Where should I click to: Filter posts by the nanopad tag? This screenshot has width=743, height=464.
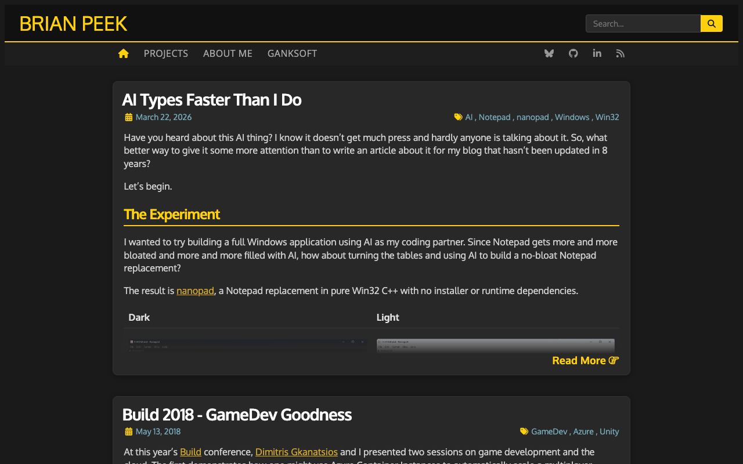pos(533,117)
